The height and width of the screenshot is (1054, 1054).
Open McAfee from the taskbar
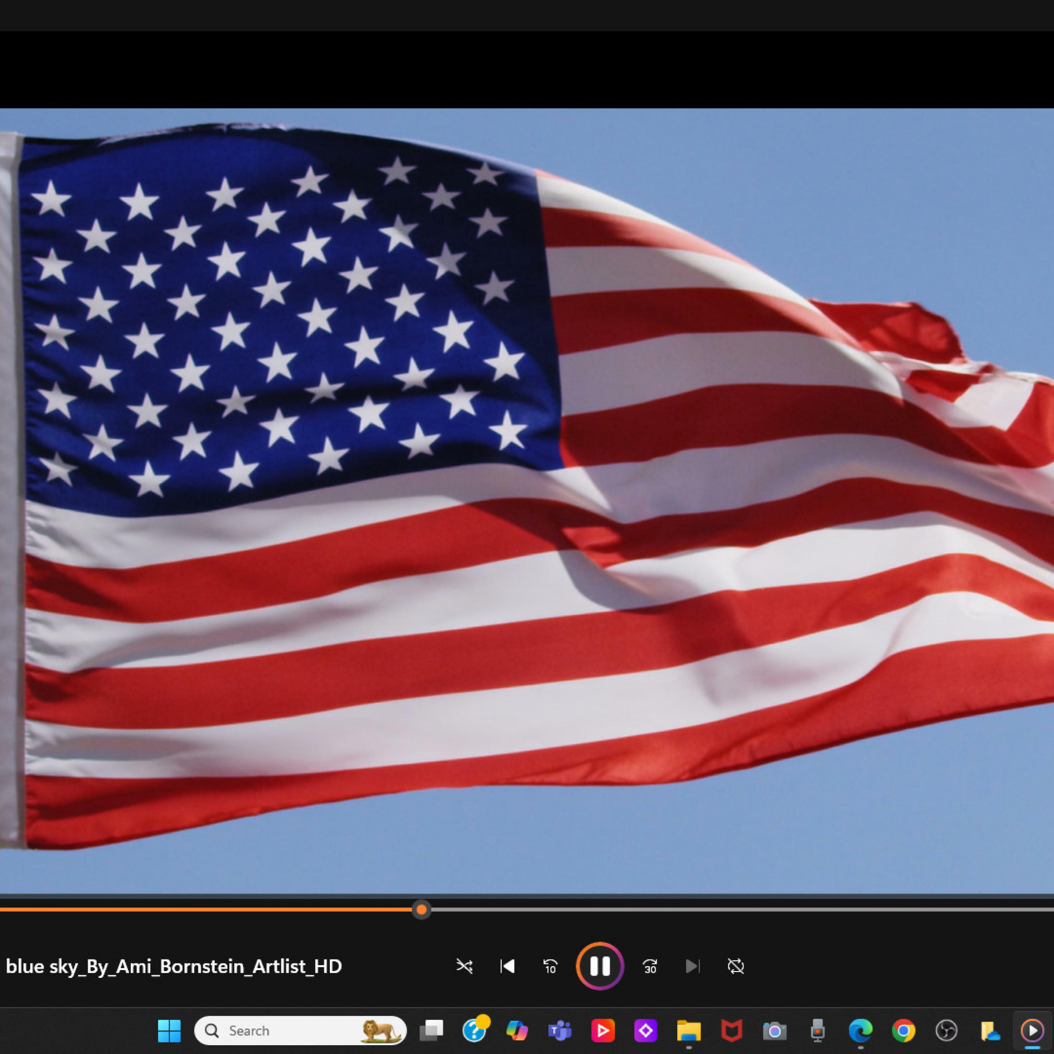point(731,1030)
